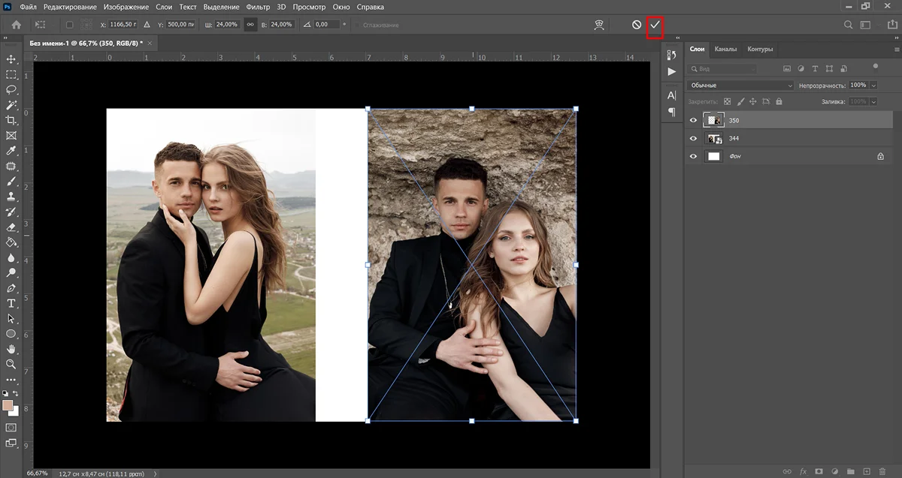Expand the Непрозрачность opacity dropdown arrow
The width and height of the screenshot is (902, 478).
[x=873, y=86]
